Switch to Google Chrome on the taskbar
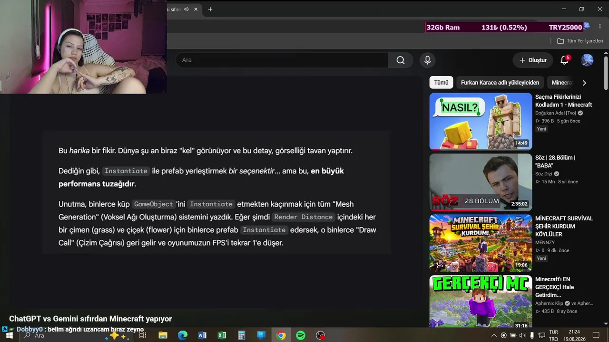Viewport: 609px width, 342px height. (281, 335)
